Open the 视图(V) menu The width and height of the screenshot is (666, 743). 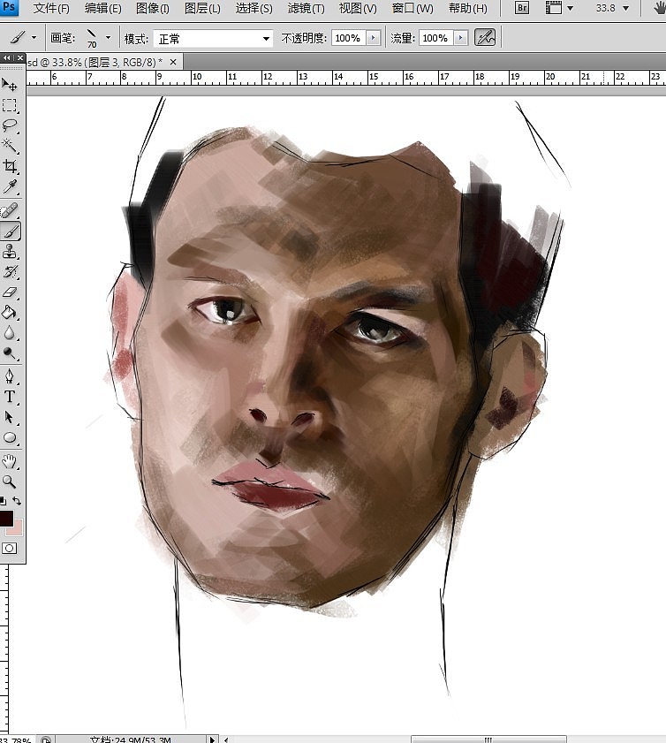pos(358,9)
